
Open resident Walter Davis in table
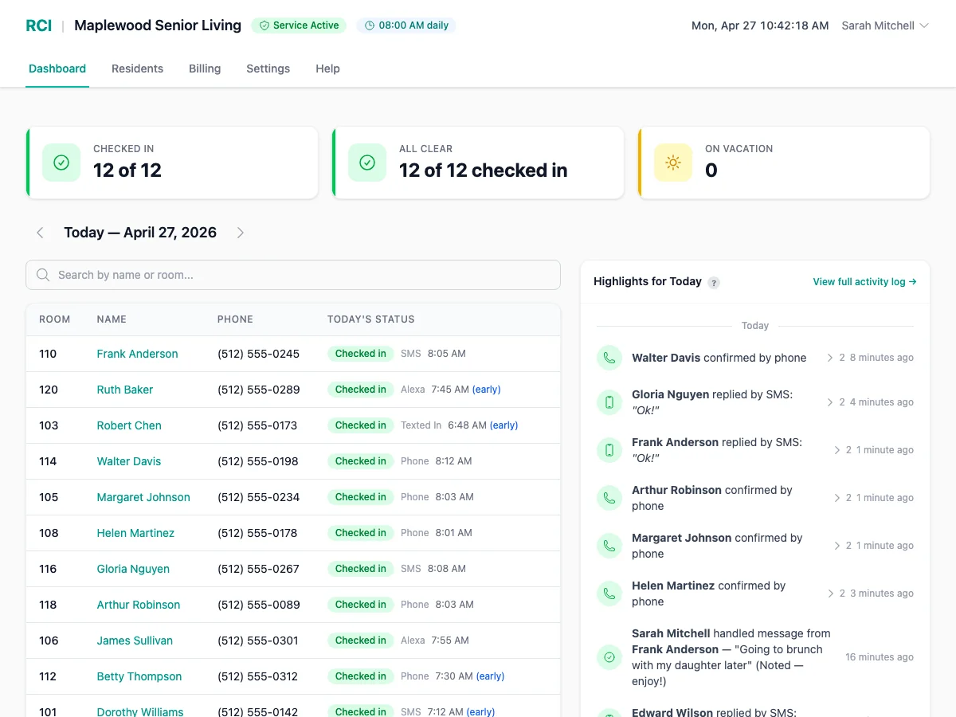pos(129,461)
